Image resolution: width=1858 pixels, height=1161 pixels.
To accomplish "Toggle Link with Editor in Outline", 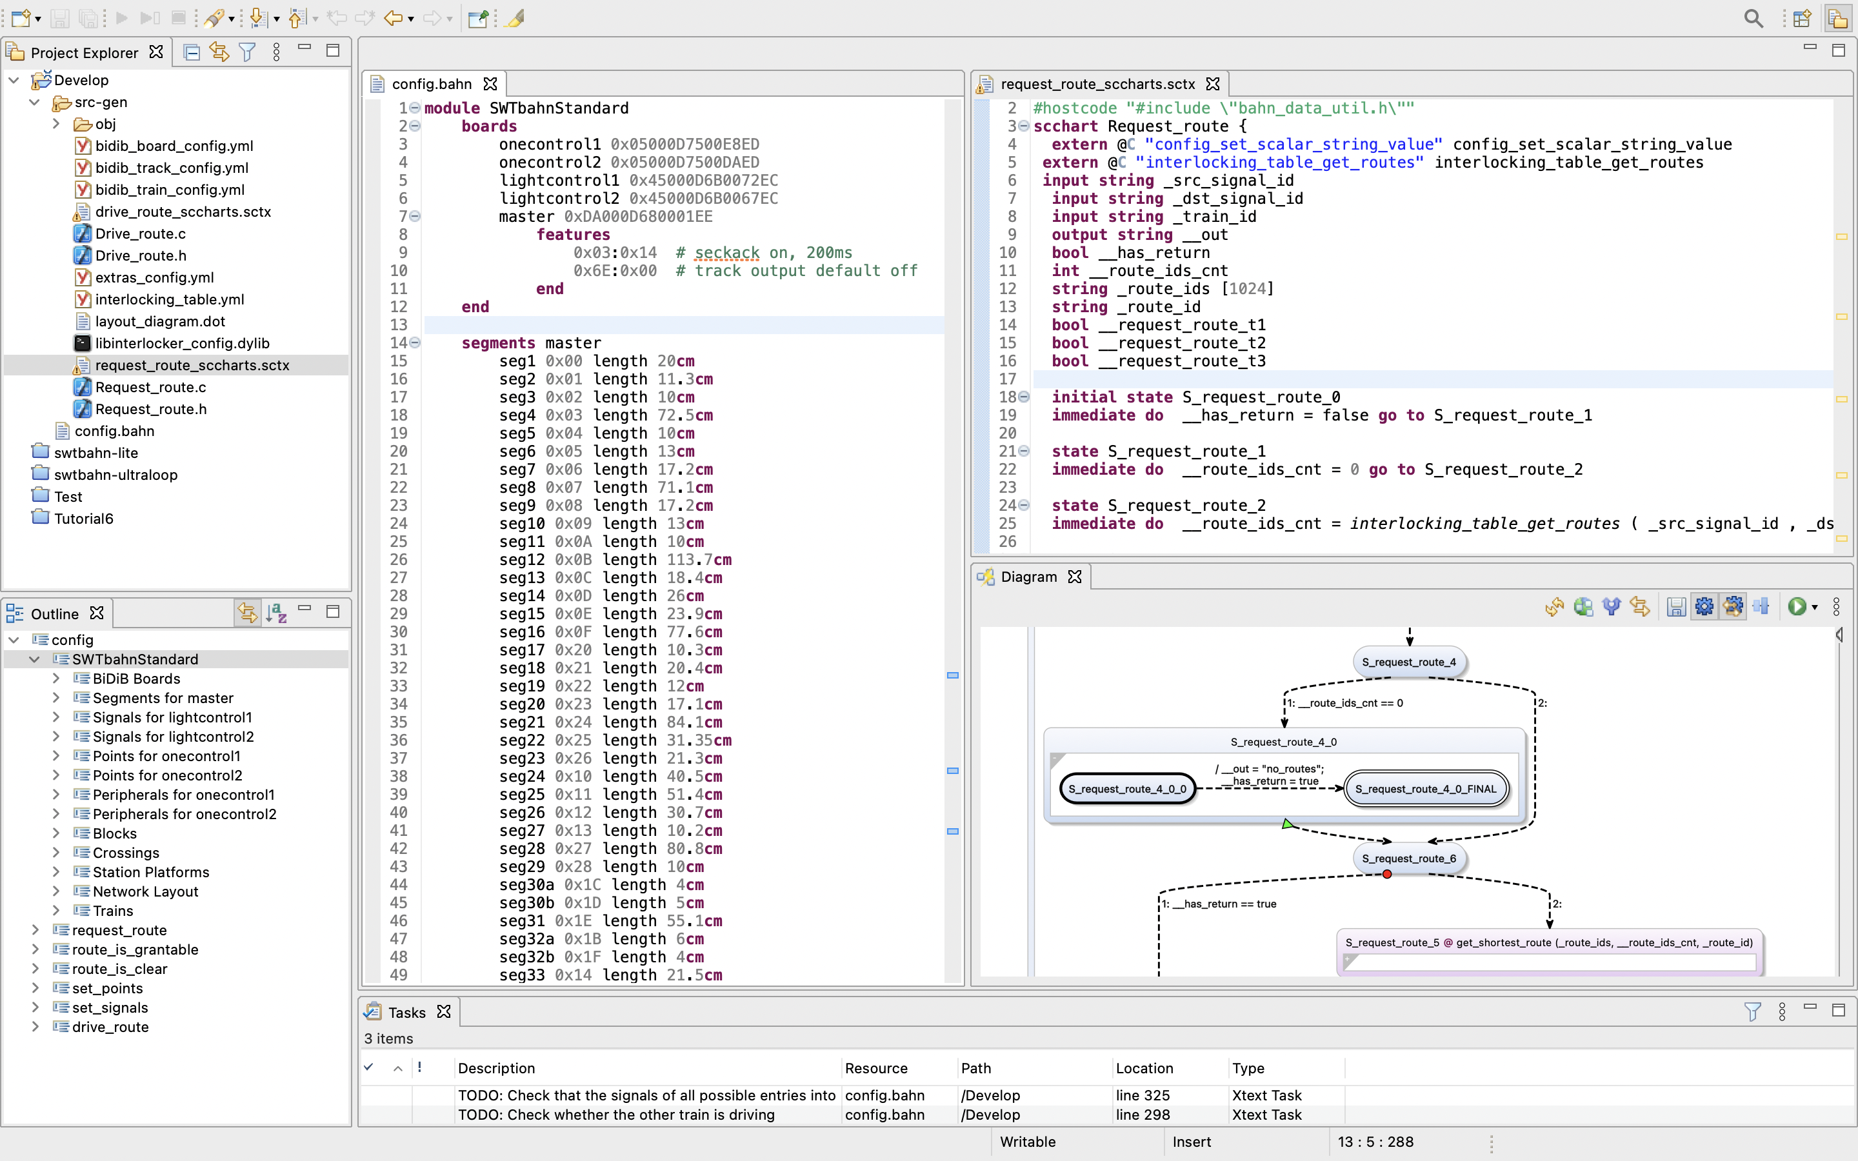I will point(247,613).
